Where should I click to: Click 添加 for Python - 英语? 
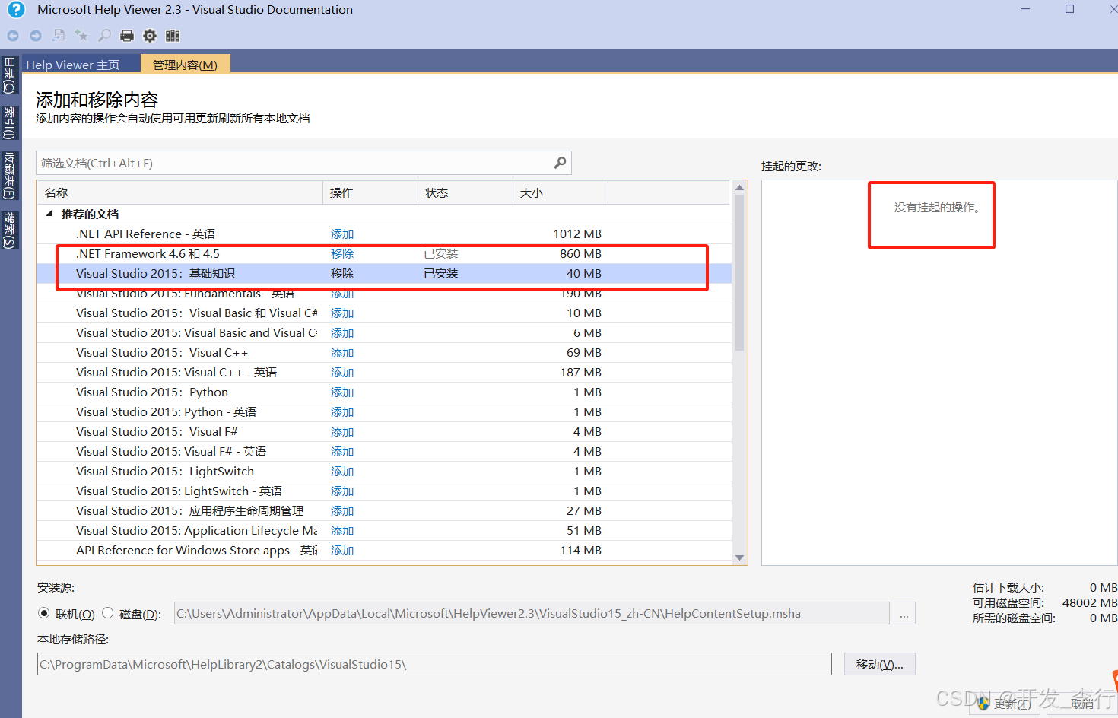point(342,412)
